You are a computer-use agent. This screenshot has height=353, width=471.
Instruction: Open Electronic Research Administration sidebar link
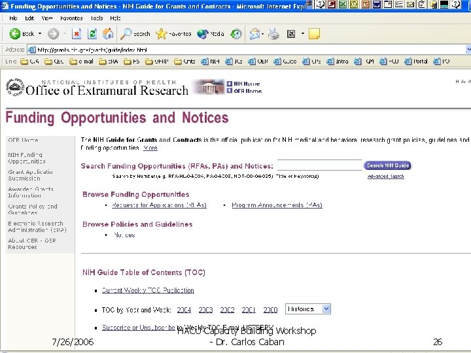pyautogui.click(x=37, y=226)
